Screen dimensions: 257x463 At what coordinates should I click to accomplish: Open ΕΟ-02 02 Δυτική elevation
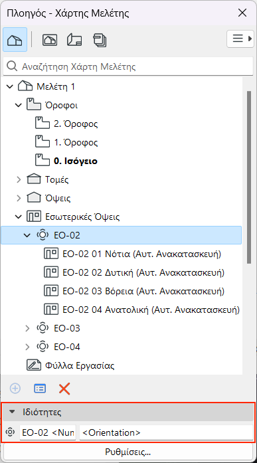[x=143, y=272]
